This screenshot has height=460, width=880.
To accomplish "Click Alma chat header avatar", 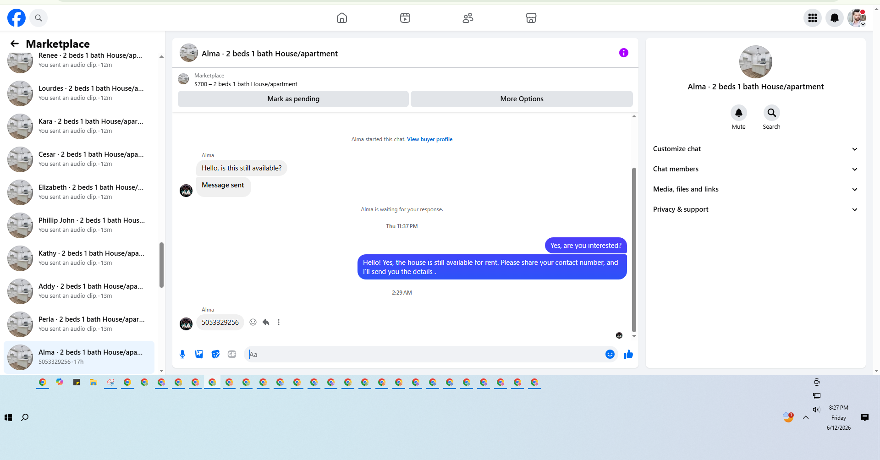I will 189,53.
